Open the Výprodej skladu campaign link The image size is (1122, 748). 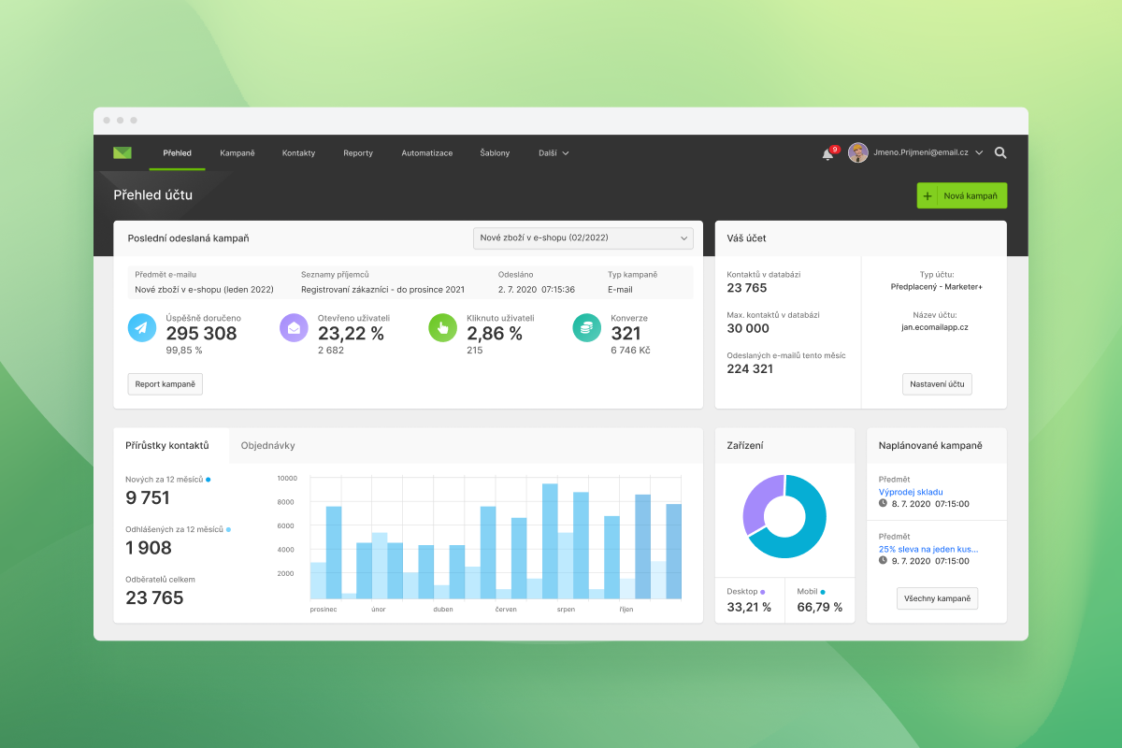pos(911,492)
